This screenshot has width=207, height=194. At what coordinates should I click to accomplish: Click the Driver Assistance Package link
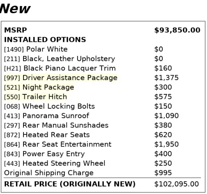pyautogui.click(x=61, y=78)
